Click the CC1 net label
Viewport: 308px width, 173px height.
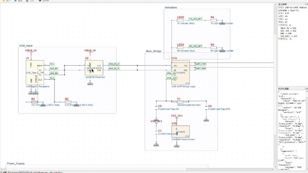click(52, 64)
